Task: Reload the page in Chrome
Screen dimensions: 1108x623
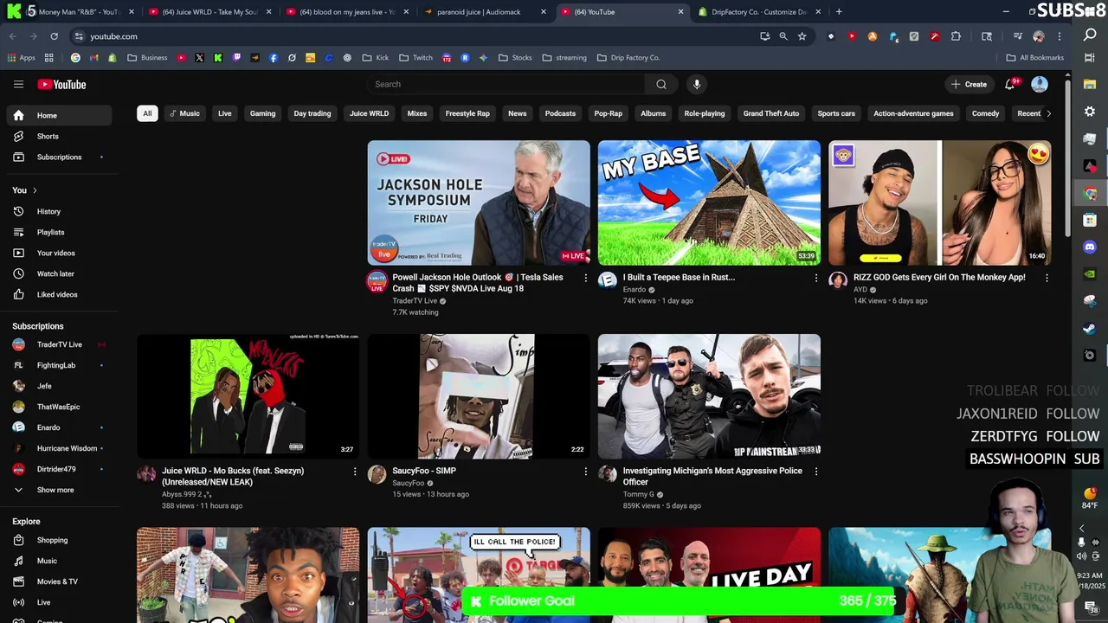Action: click(54, 36)
